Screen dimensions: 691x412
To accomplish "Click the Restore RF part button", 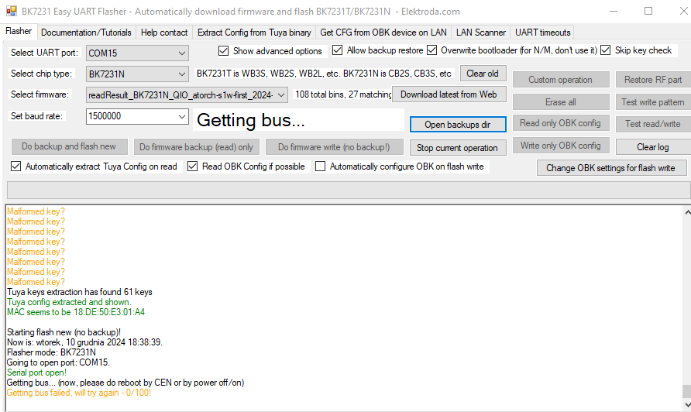I will pyautogui.click(x=653, y=80).
